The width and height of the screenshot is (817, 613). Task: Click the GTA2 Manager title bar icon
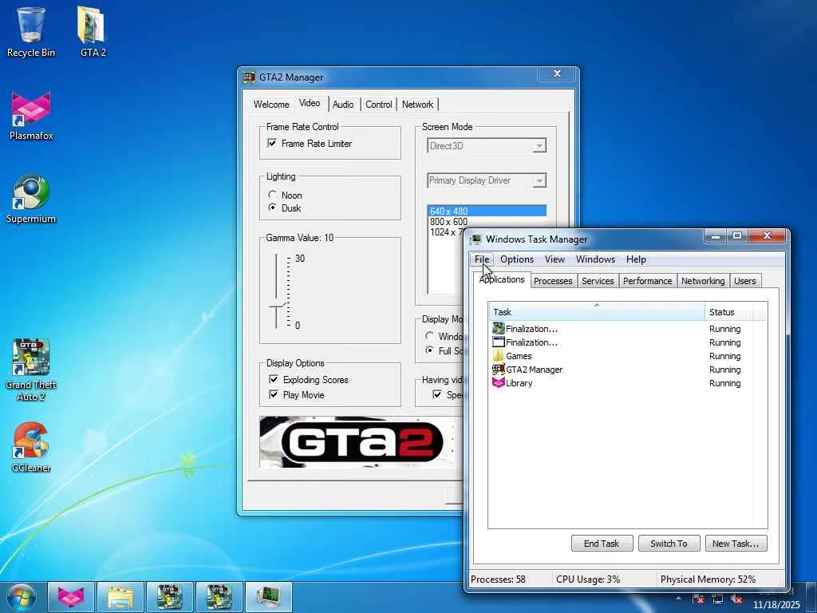[x=249, y=77]
